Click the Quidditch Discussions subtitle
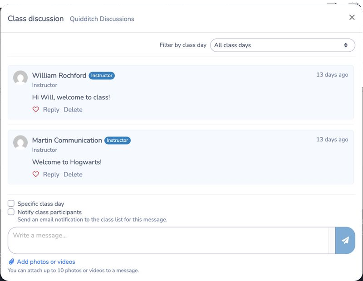 [102, 19]
